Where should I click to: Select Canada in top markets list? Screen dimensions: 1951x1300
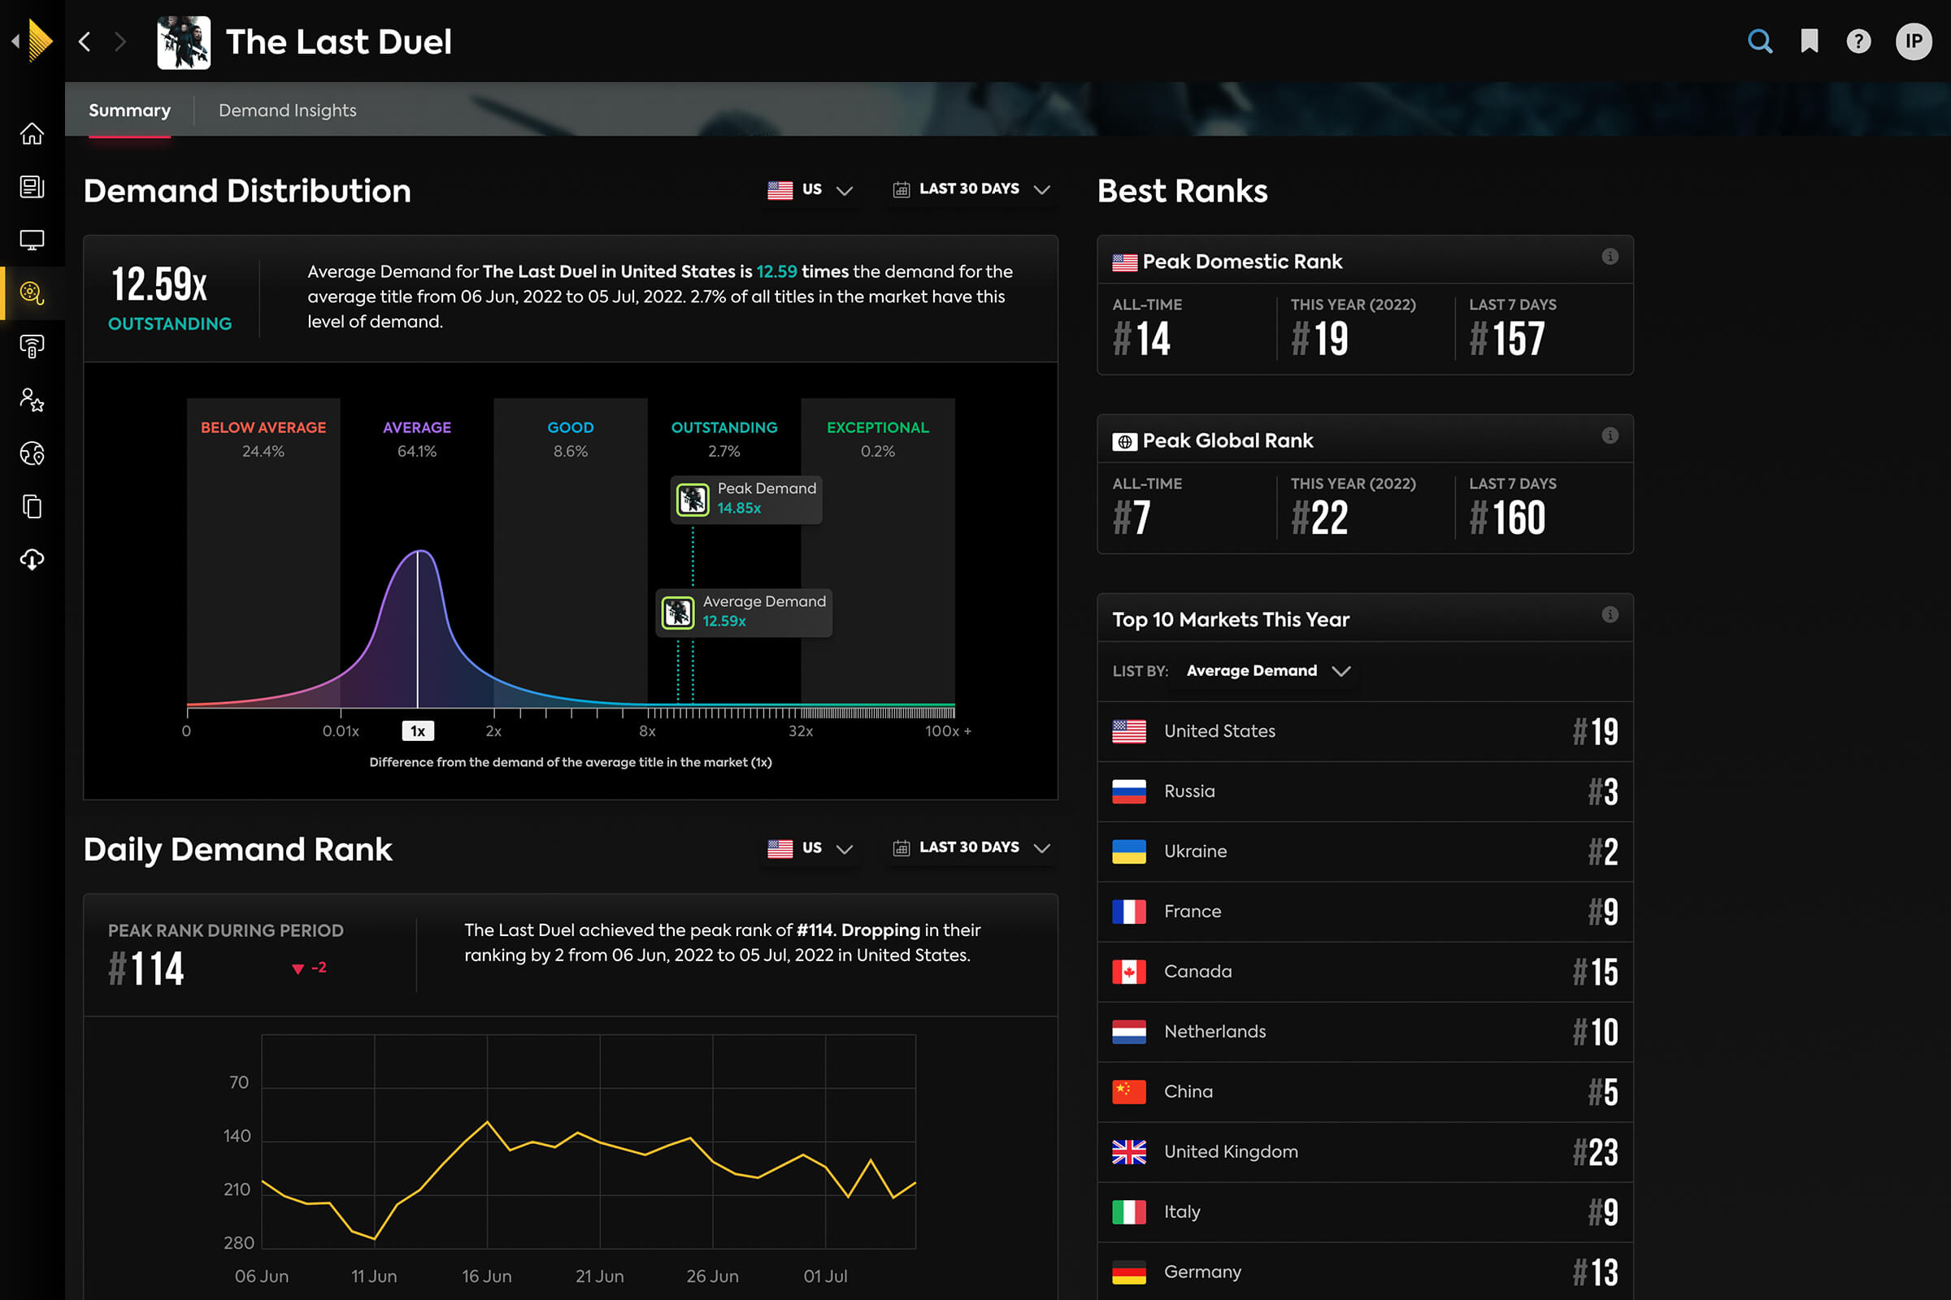[1366, 972]
